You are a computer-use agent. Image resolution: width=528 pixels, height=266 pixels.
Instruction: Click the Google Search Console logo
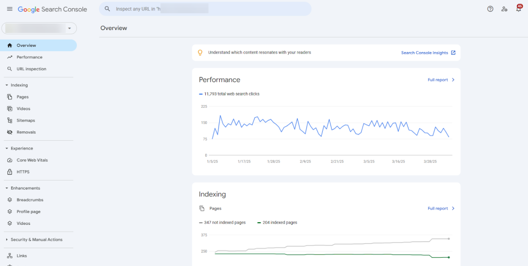52,9
